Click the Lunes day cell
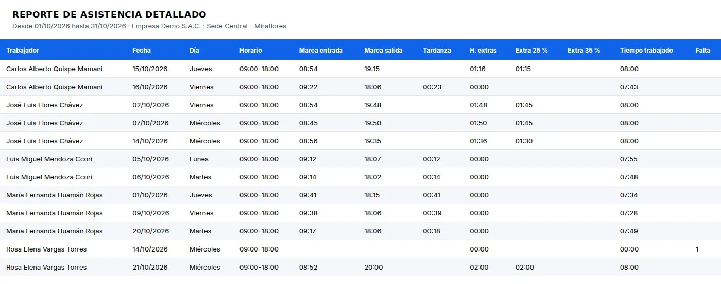721x284 pixels. point(199,159)
